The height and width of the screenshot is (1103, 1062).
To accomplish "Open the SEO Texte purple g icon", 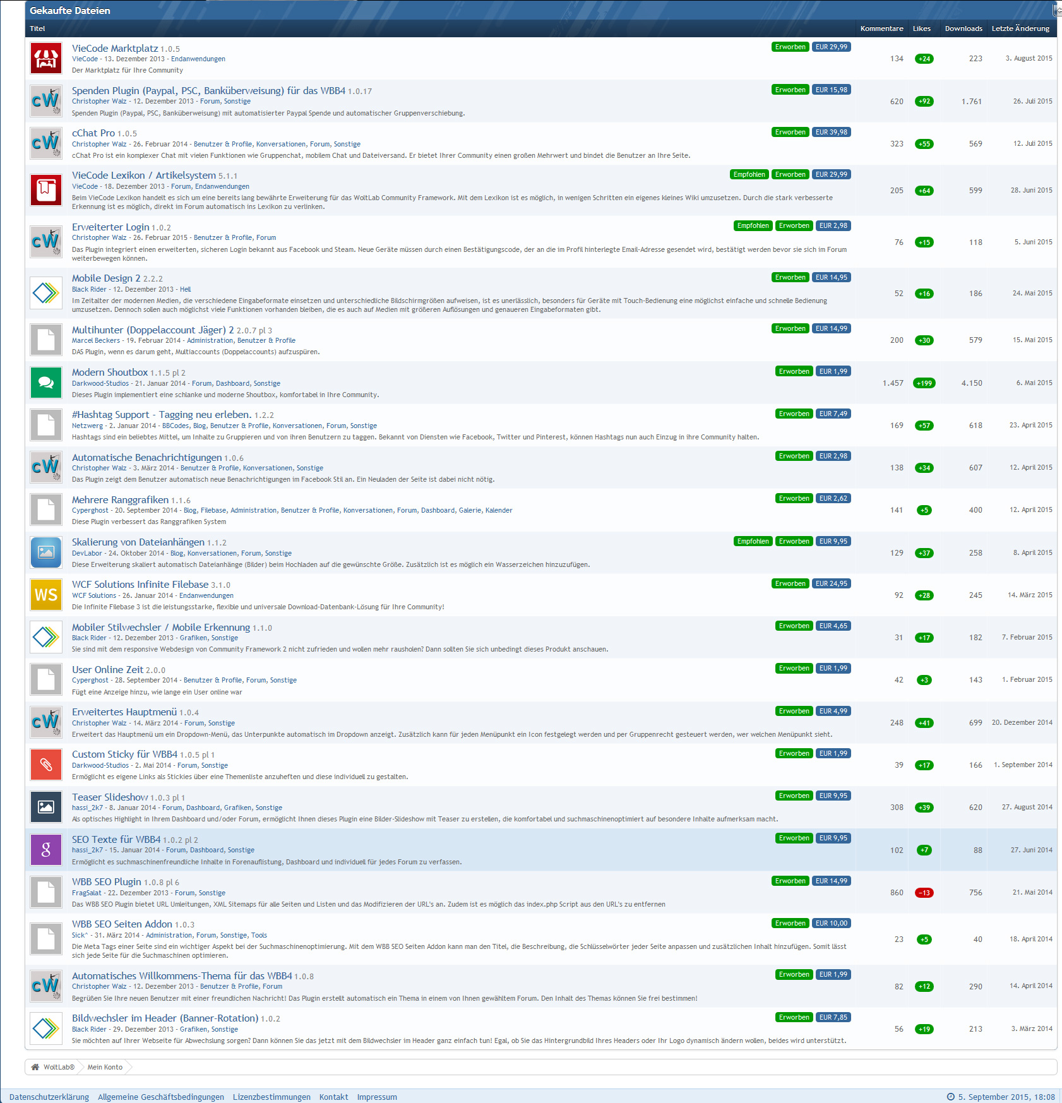I will pyautogui.click(x=46, y=850).
